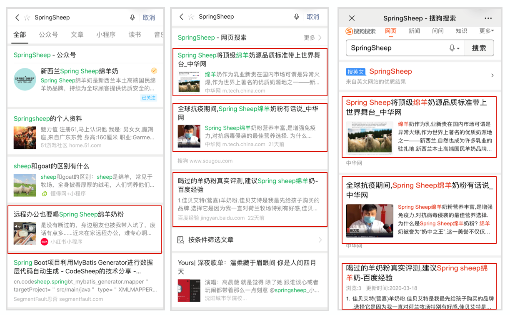Open middle screen 全球抗疫期间 result

pyautogui.click(x=250, y=127)
